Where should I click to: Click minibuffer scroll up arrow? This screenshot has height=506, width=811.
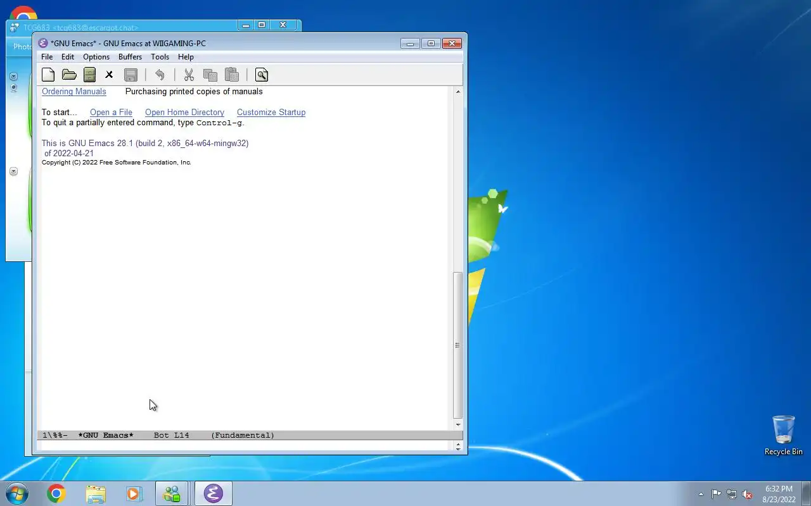[458, 444]
